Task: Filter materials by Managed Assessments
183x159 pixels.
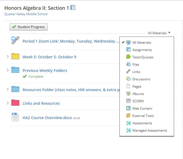Action: click(149, 131)
